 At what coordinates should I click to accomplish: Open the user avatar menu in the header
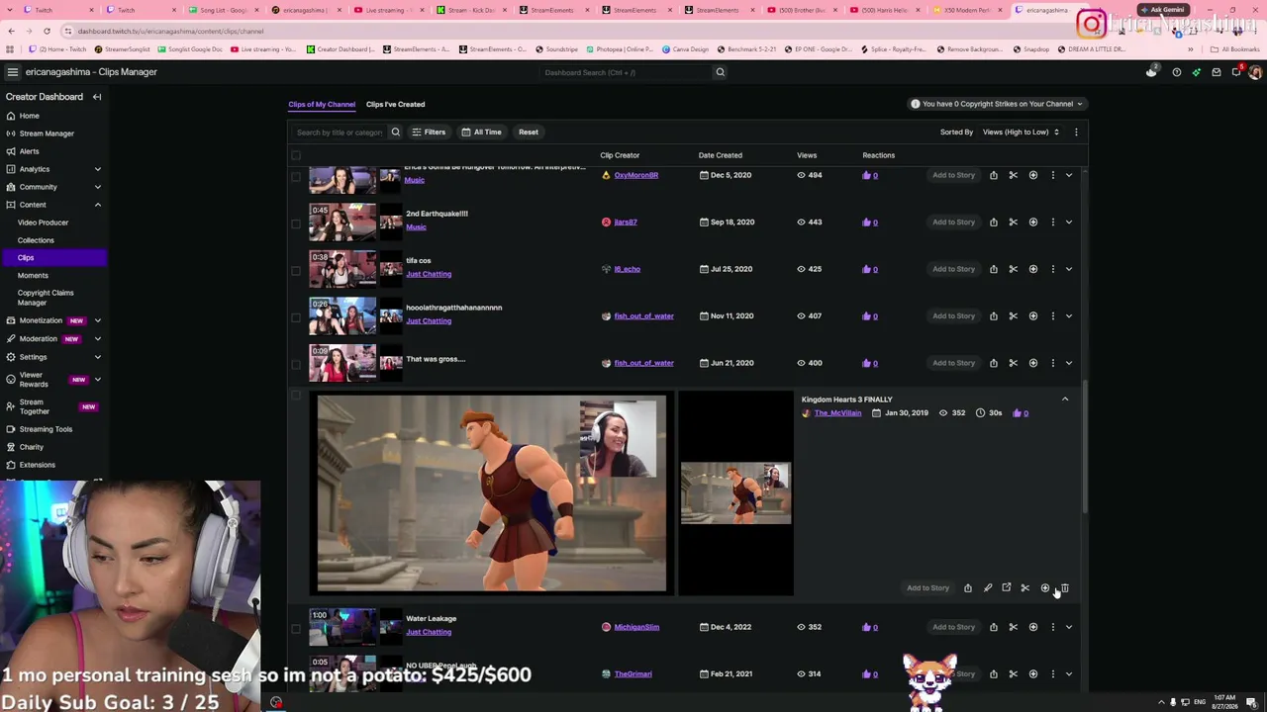1255,72
